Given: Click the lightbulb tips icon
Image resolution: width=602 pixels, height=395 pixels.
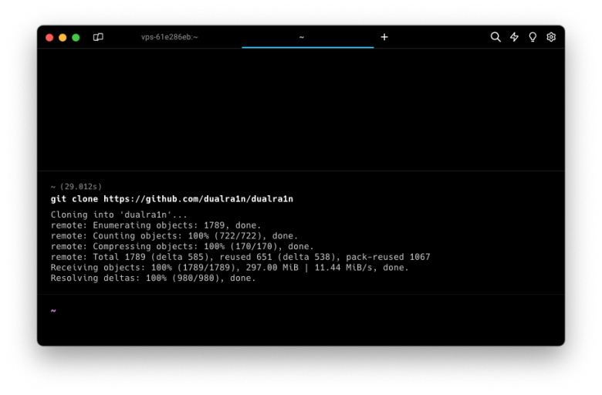Looking at the screenshot, I should point(533,37).
